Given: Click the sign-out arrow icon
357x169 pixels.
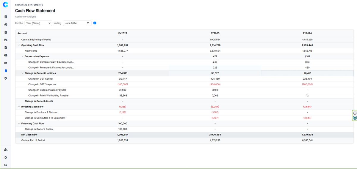Looking at the screenshot, I should pyautogui.click(x=5, y=165).
